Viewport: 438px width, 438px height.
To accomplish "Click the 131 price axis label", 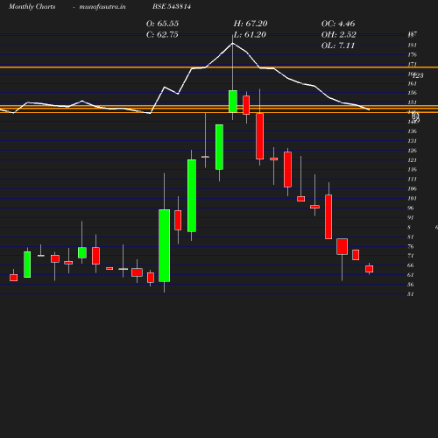I will (413, 141).
